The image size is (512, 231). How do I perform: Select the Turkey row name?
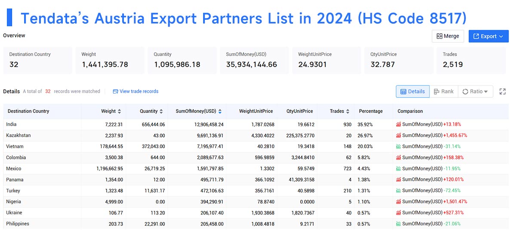13,190
